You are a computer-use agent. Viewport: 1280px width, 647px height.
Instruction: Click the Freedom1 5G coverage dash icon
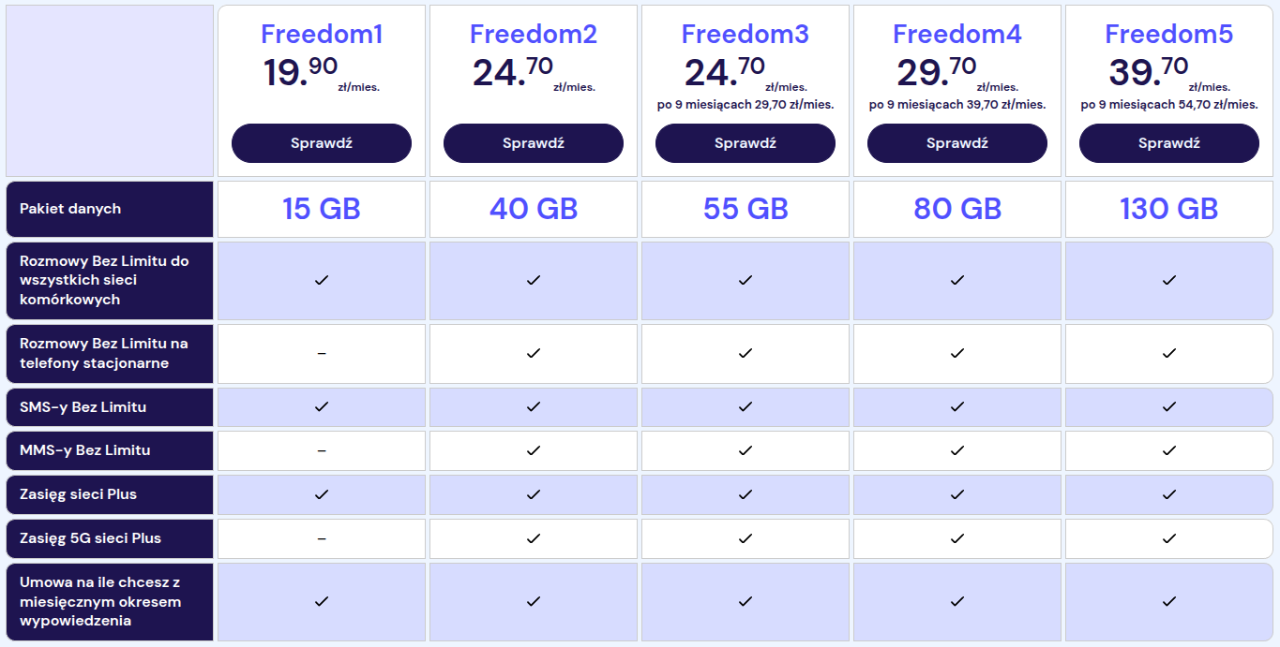click(x=322, y=538)
